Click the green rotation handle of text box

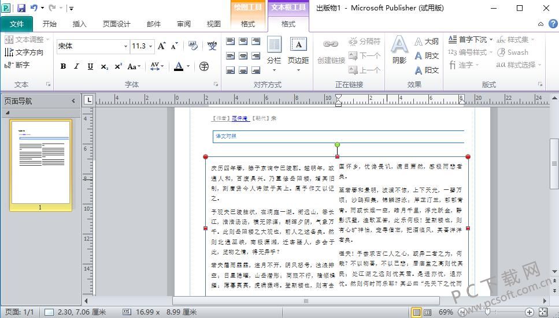(337, 145)
